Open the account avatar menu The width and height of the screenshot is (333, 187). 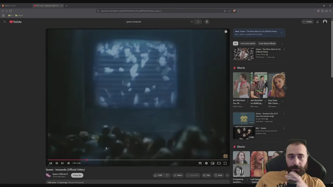pos(325,22)
